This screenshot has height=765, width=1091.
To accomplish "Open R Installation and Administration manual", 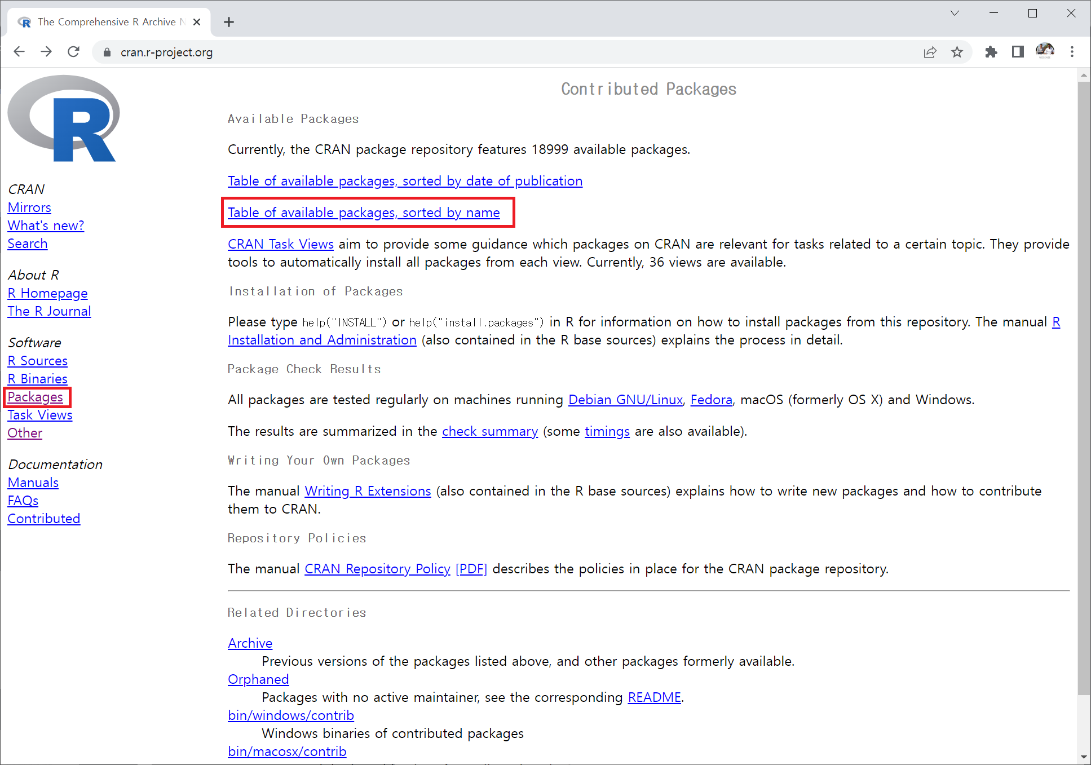I will (x=322, y=340).
